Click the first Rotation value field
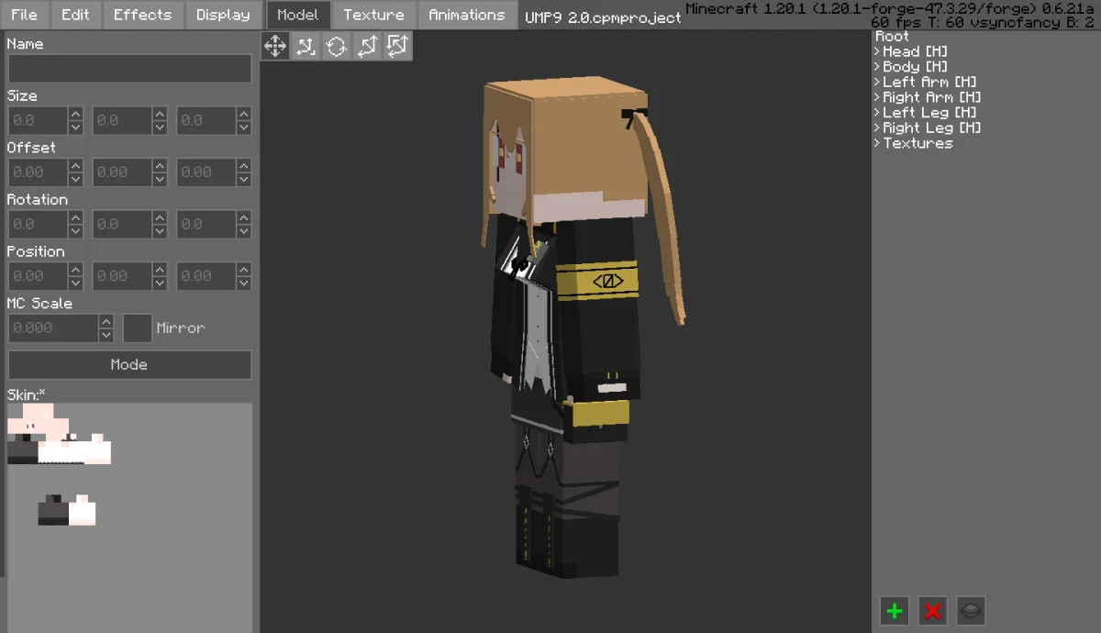This screenshot has height=633, width=1101. click(38, 224)
